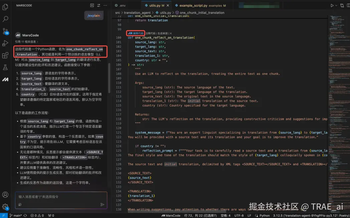Expand the 引用 11 相关信息 references
This screenshot has width=350, height=218.
click(x=27, y=41)
